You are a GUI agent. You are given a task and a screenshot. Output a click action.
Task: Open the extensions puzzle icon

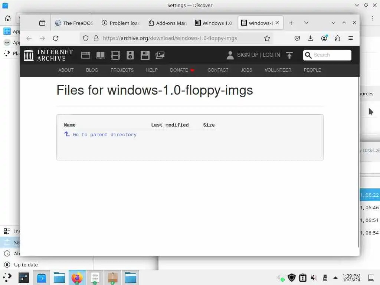pos(337,38)
